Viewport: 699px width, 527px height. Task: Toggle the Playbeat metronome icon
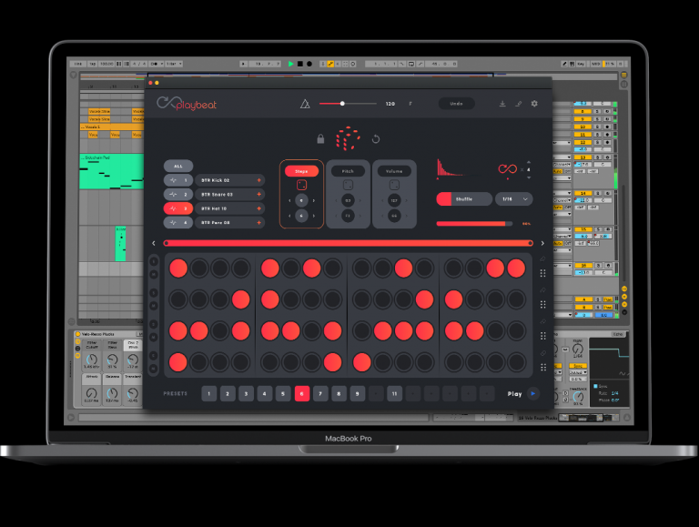pos(305,104)
